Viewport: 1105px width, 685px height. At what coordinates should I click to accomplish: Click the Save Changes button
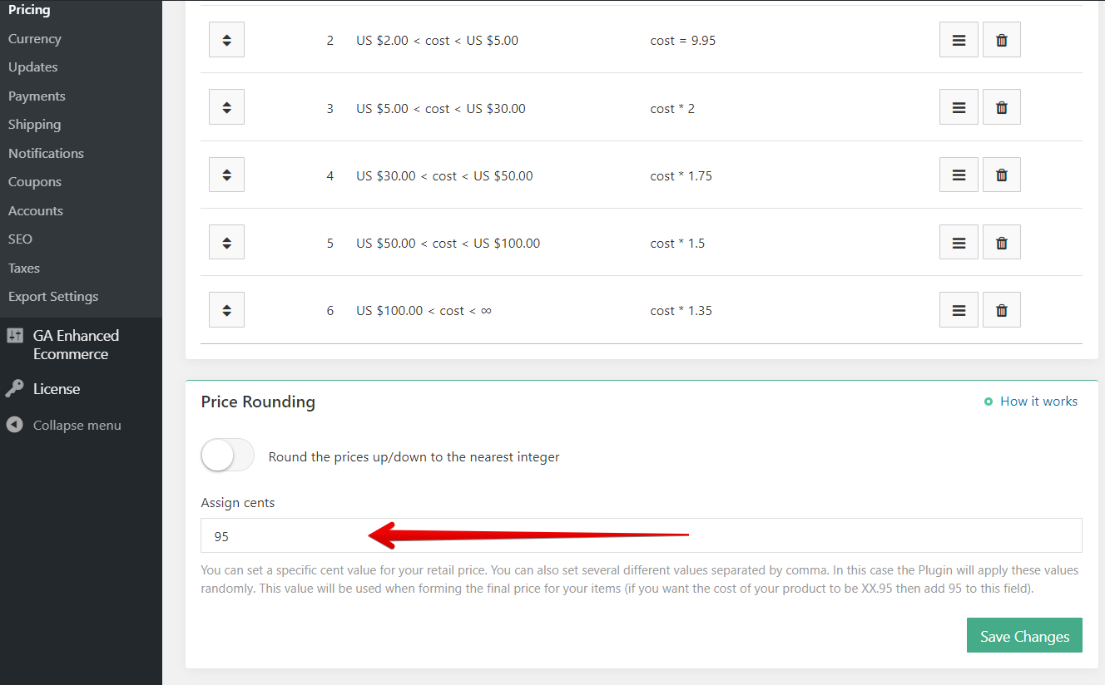(x=1024, y=635)
